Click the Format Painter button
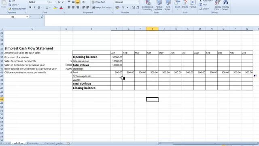Image resolution: width=259 pixels, height=146 pixels. (x=17, y=9)
